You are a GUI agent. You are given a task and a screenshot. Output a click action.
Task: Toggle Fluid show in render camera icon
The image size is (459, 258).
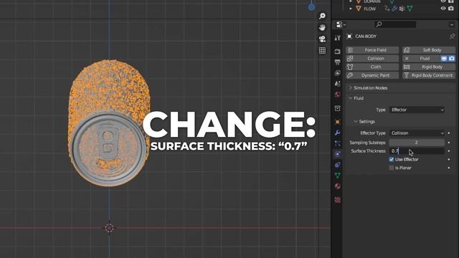pyautogui.click(x=452, y=59)
